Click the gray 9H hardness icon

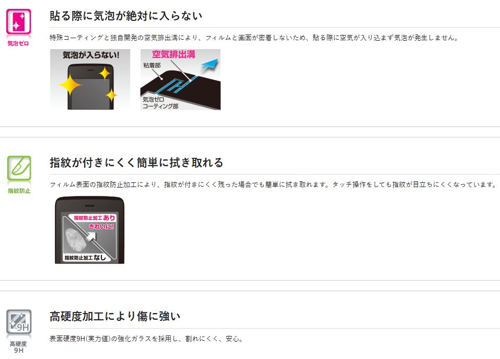click(19, 322)
